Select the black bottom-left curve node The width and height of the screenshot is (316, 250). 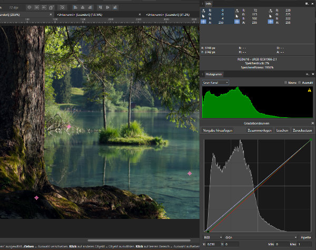(x=208, y=232)
